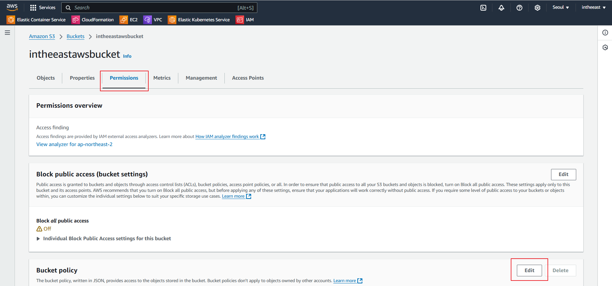
Task: Click the Block all public access label
Action: pos(63,221)
